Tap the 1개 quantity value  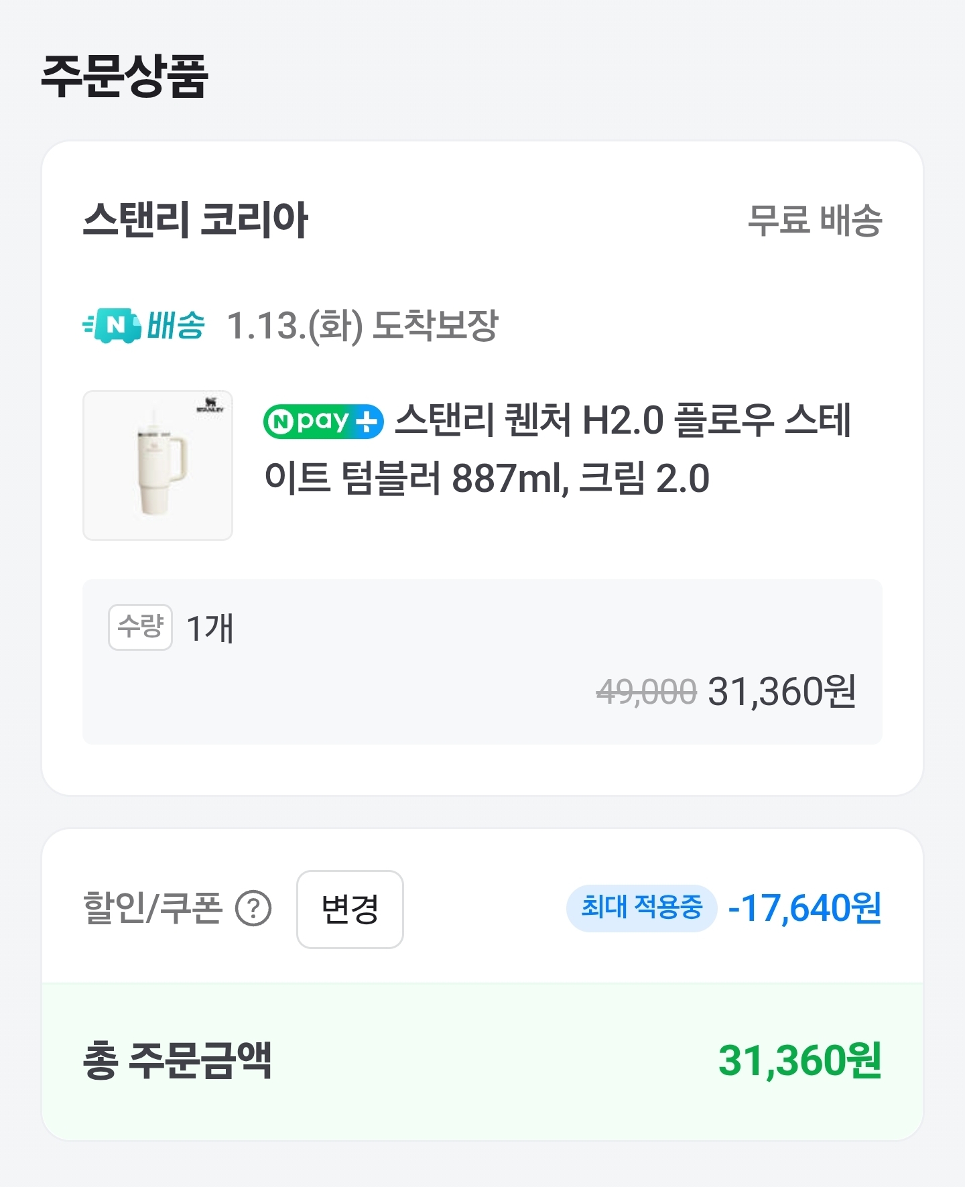point(210,628)
